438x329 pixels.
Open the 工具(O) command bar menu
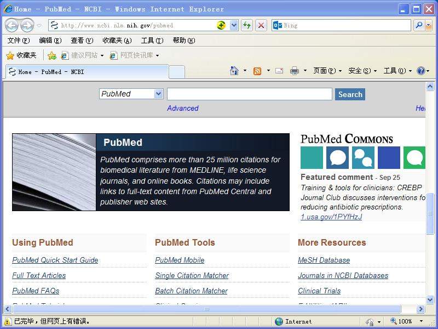click(397, 71)
